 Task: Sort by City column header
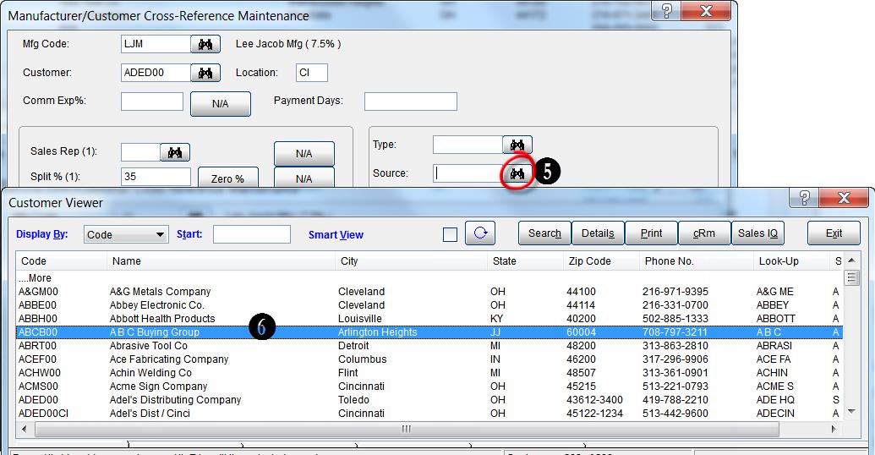click(x=411, y=260)
